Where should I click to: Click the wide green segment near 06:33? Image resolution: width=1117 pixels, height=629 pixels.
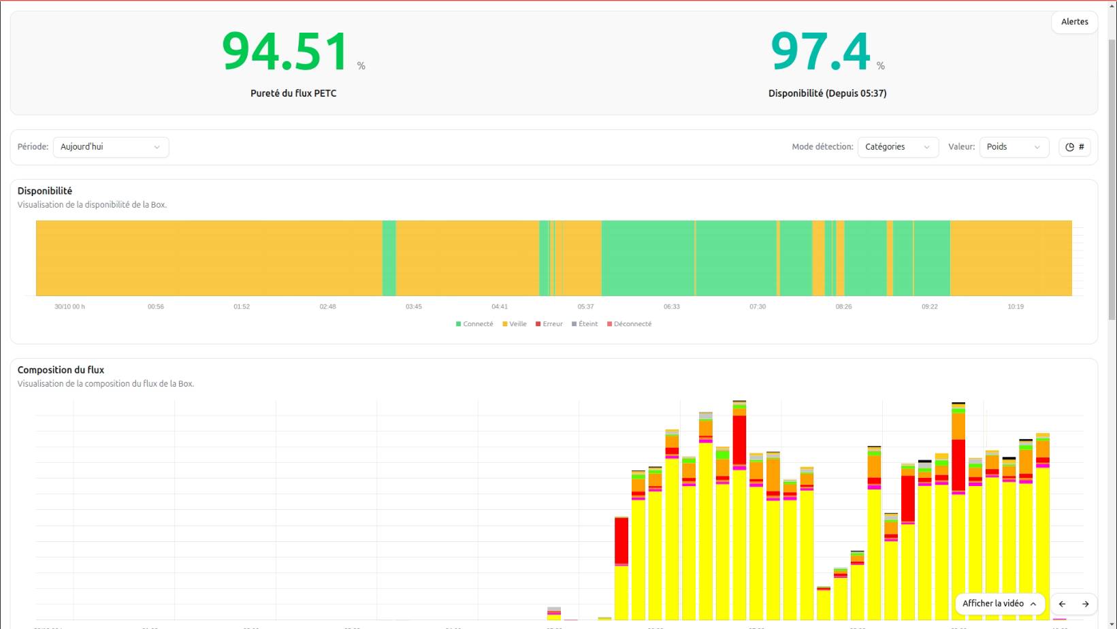tap(647, 259)
